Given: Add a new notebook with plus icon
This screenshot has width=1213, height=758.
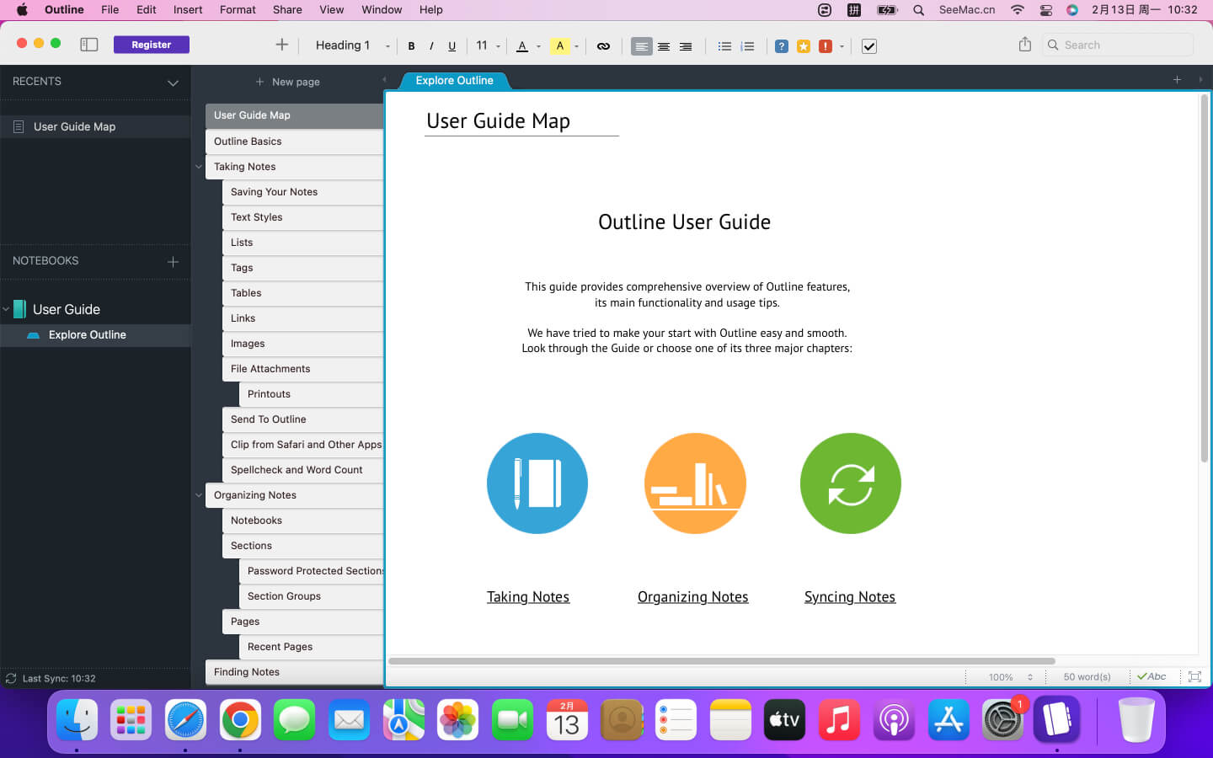Looking at the screenshot, I should click(173, 262).
